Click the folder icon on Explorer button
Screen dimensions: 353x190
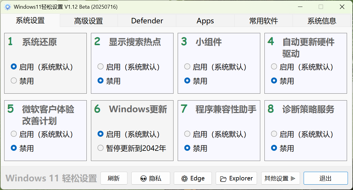[223, 179]
